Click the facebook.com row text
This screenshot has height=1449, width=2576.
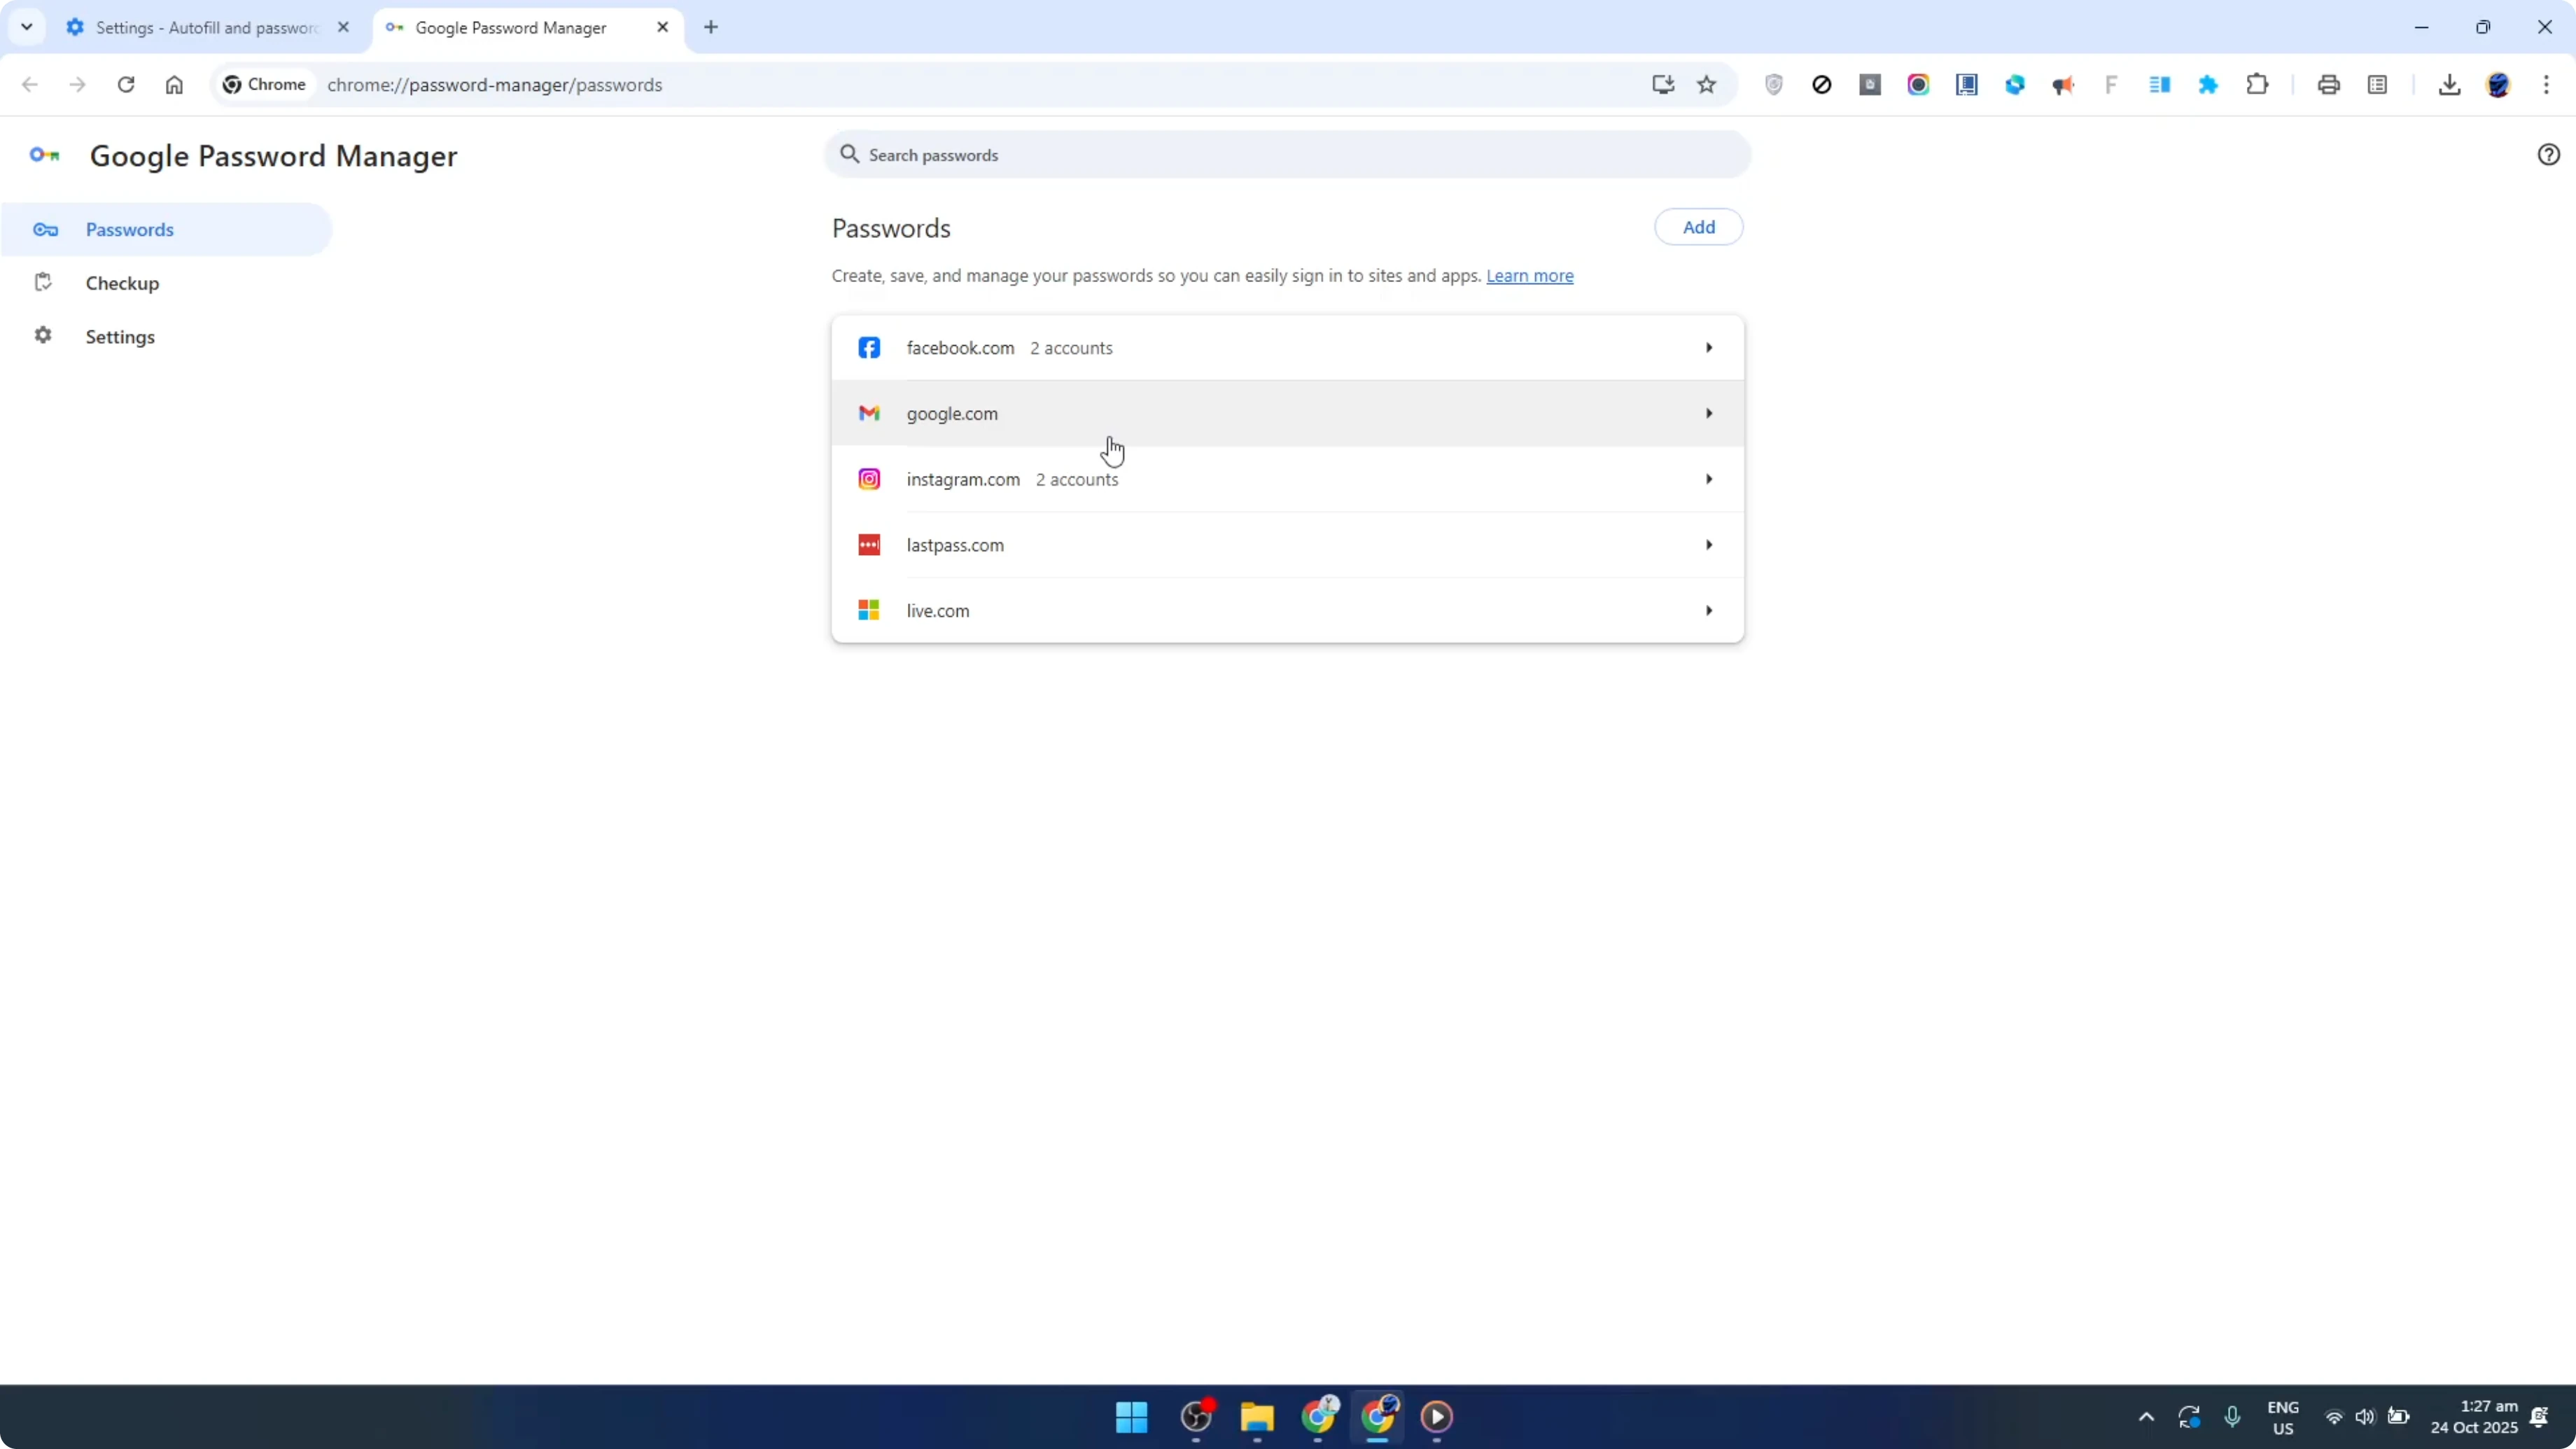point(960,348)
